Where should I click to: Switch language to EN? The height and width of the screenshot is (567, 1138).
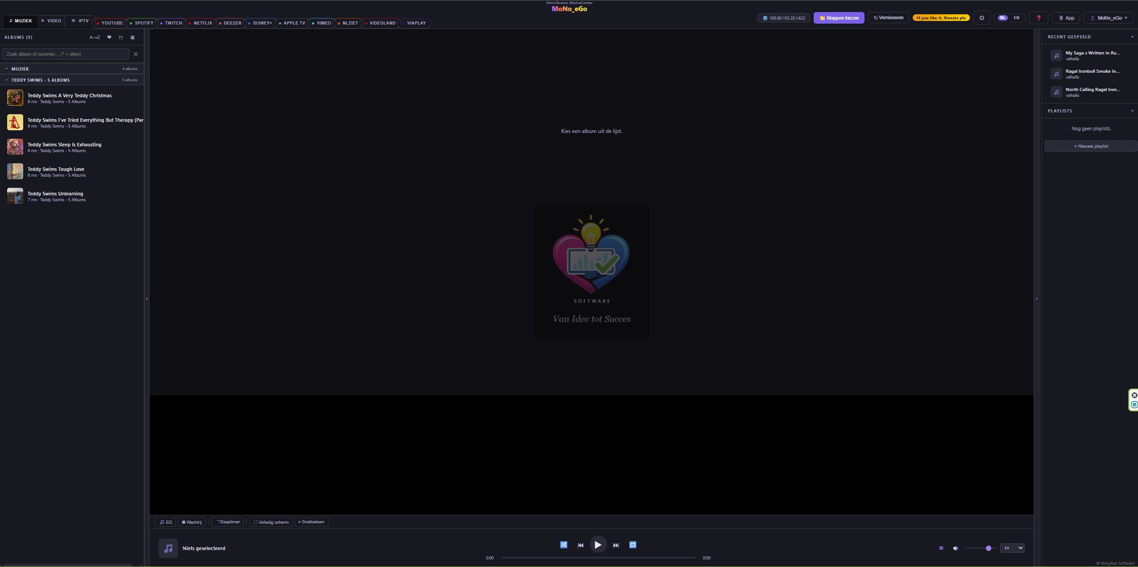click(1016, 18)
